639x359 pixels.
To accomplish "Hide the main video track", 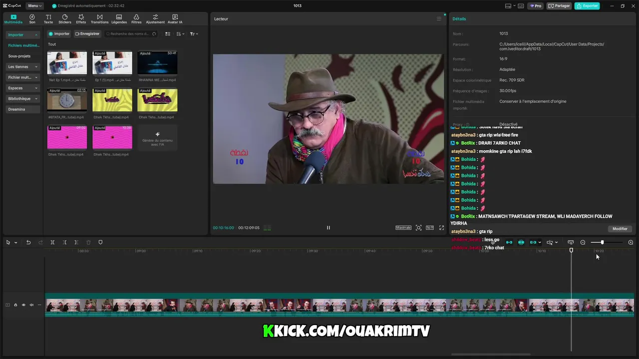I will pos(23,305).
